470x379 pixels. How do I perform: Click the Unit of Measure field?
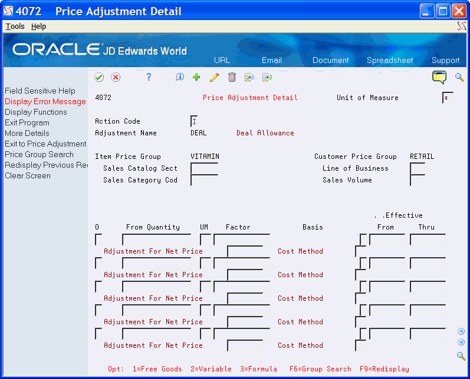[x=448, y=98]
